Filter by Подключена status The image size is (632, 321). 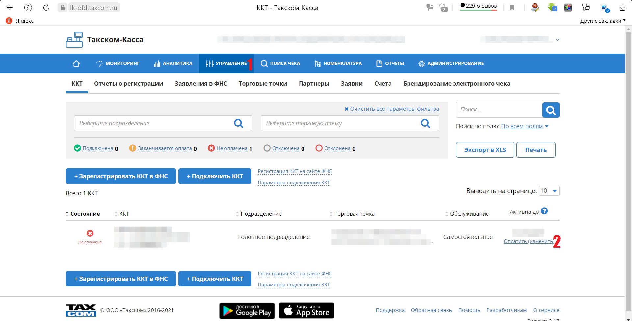tap(98, 148)
